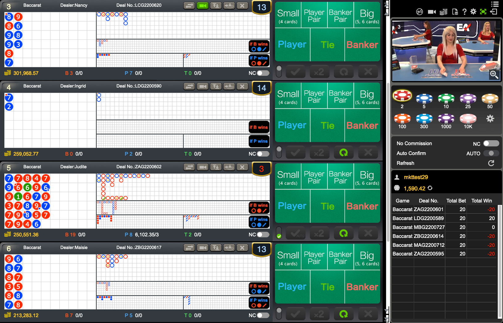The image size is (503, 323).
Task: Click the Refresh icon in side panel
Action: [491, 163]
